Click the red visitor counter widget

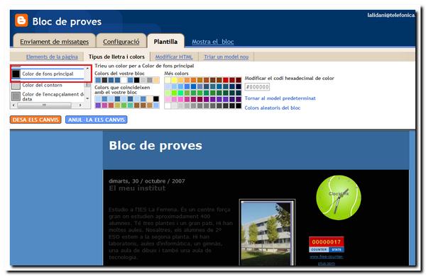(327, 244)
